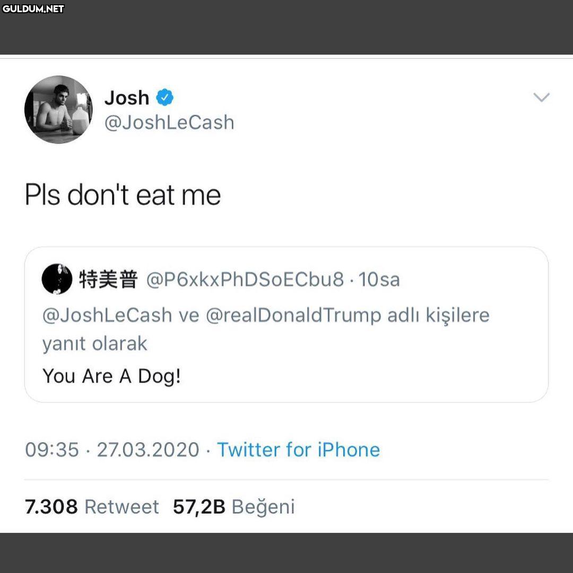Image resolution: width=573 pixels, height=573 pixels.
Task: Click the 10sa quoted tweet timestamp
Action: point(379,280)
